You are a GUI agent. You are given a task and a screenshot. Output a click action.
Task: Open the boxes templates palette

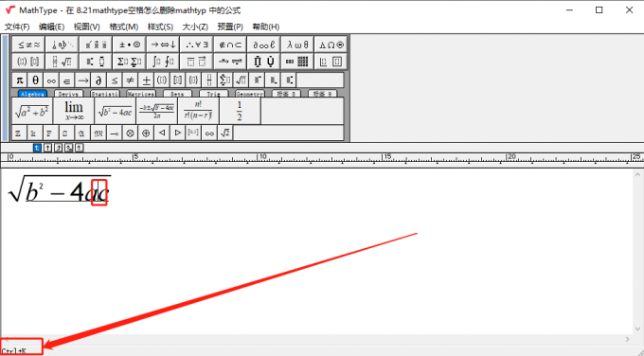pos(331,62)
